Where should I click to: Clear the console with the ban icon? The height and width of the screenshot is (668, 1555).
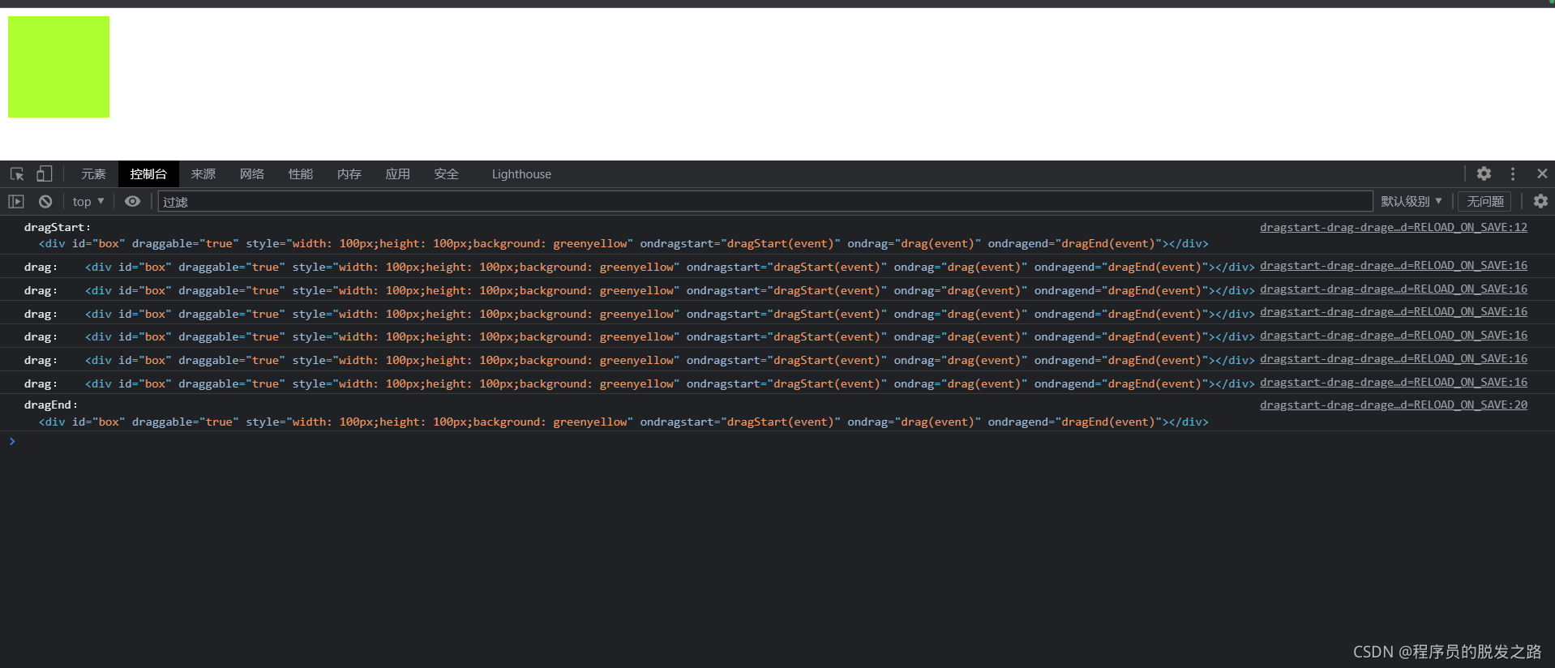pos(45,201)
